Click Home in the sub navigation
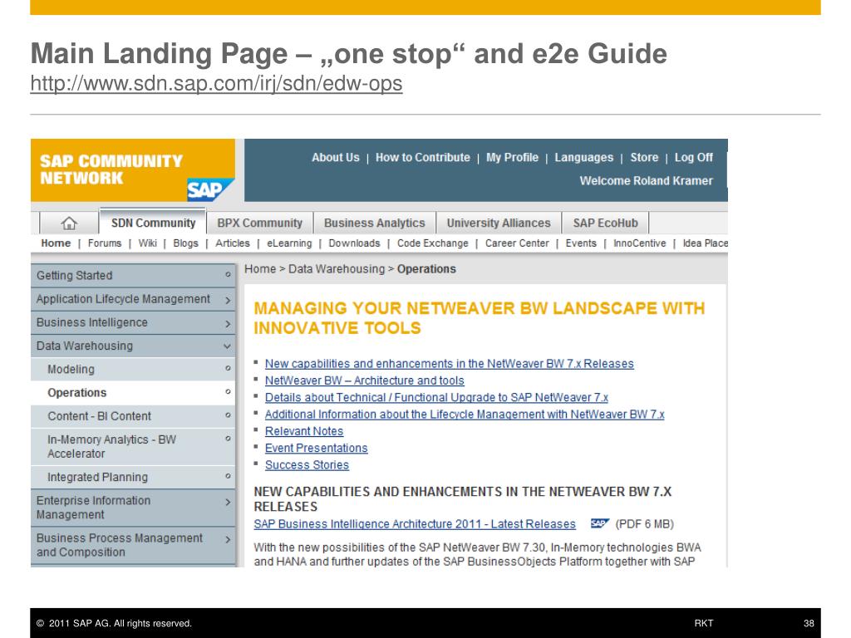This screenshot has width=851, height=638. click(x=56, y=243)
